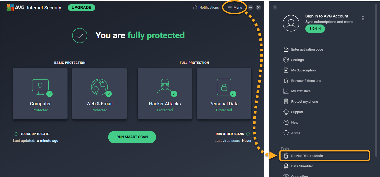The height and width of the screenshot is (177, 380).
Task: Select Enter activation code
Action: tap(307, 49)
